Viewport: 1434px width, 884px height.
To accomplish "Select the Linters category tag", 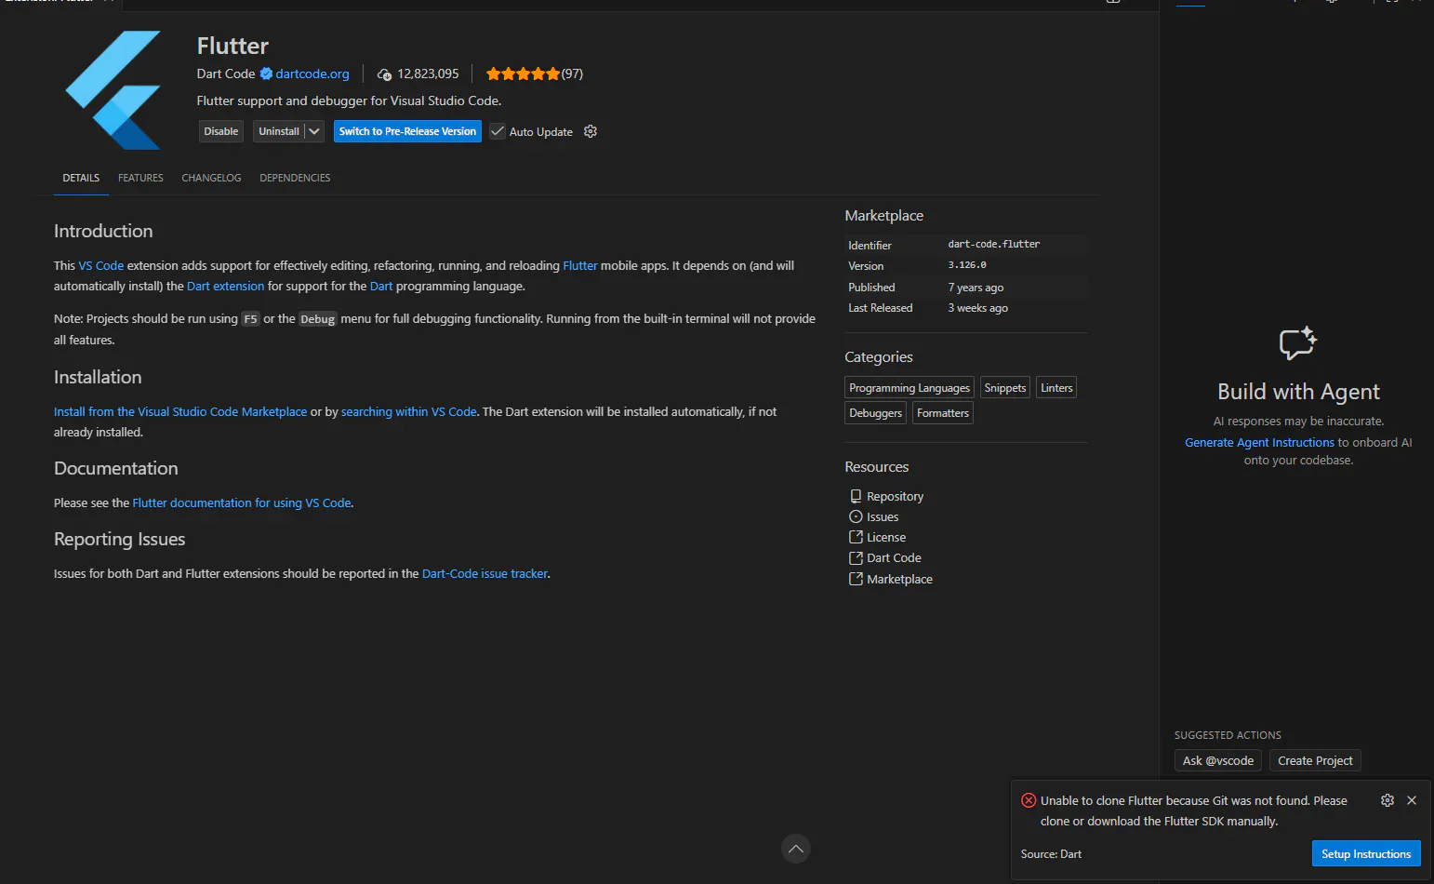I will coord(1056,388).
